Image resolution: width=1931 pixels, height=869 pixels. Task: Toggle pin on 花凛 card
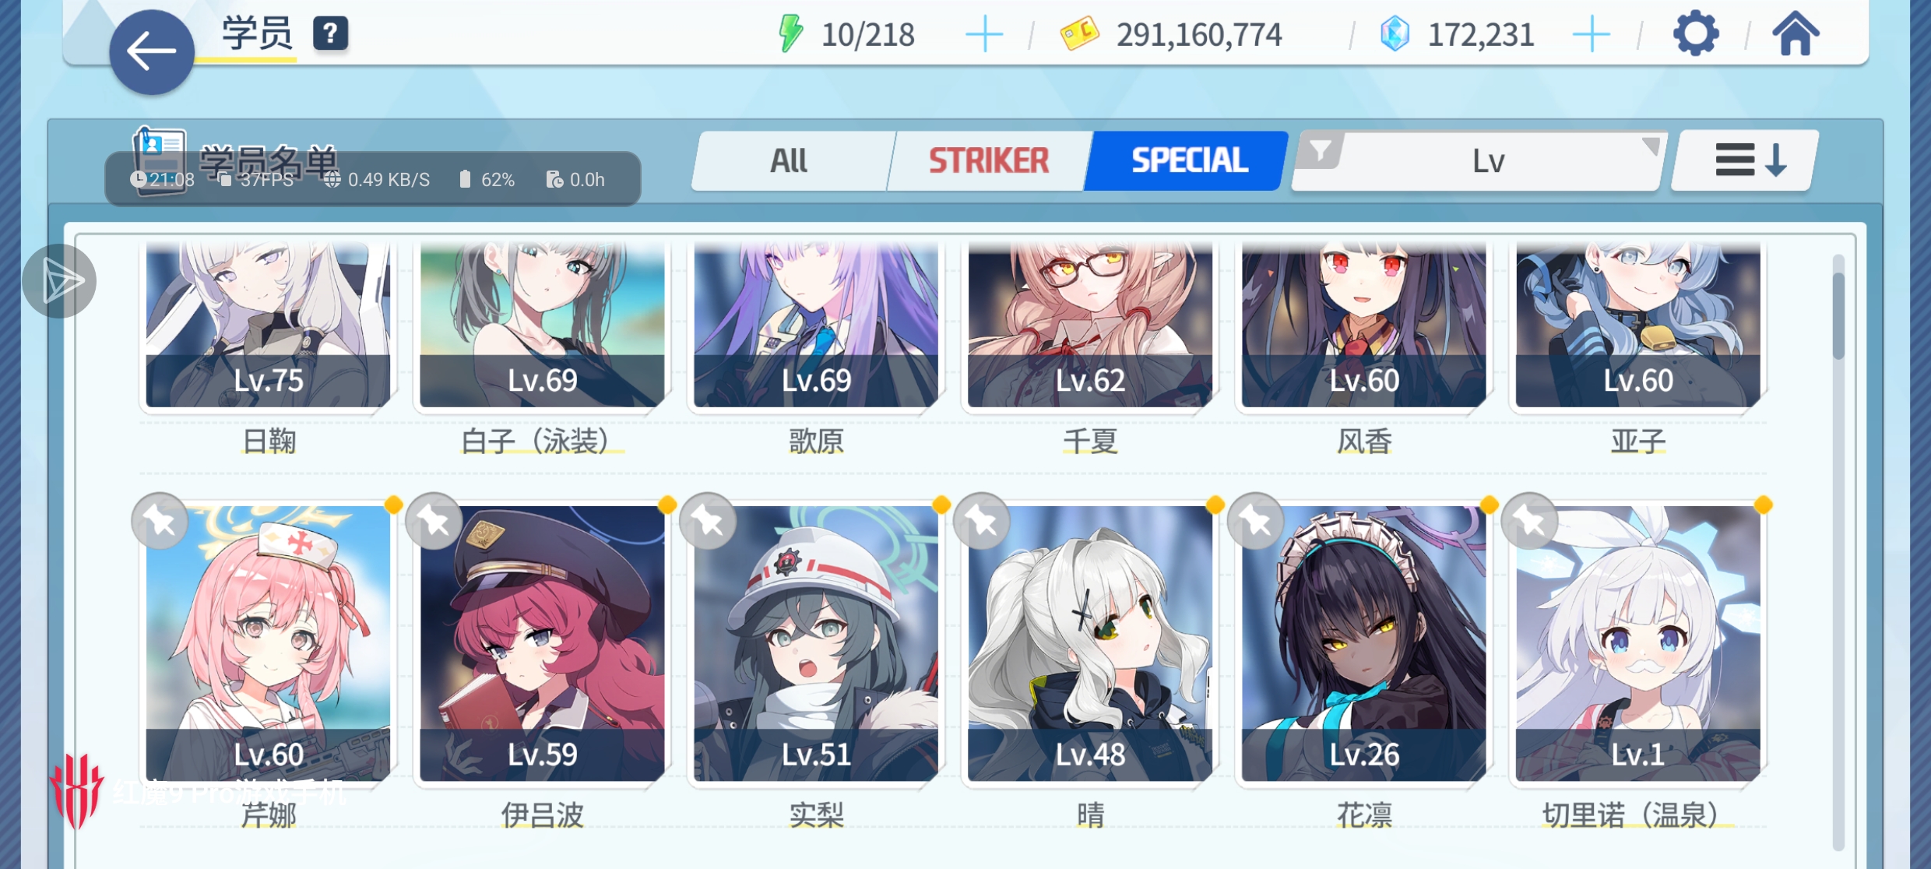click(1256, 521)
